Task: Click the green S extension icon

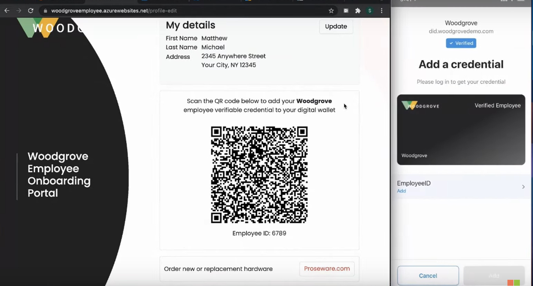Action: [370, 11]
